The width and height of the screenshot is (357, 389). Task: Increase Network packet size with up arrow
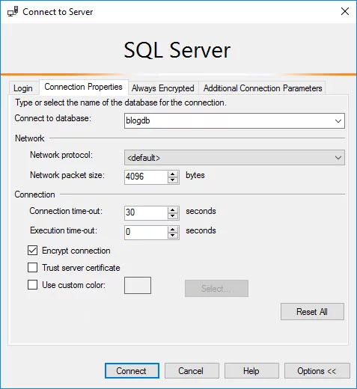[173, 174]
